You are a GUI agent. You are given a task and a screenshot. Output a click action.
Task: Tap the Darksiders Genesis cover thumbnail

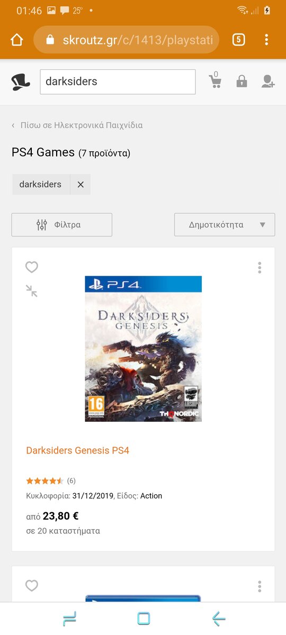143,349
